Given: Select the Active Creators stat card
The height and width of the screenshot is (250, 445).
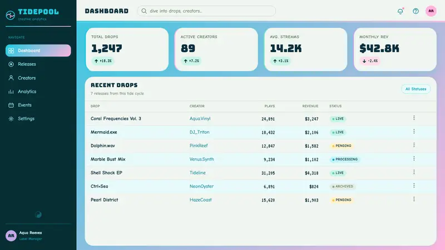Looking at the screenshot, I should [216, 49].
